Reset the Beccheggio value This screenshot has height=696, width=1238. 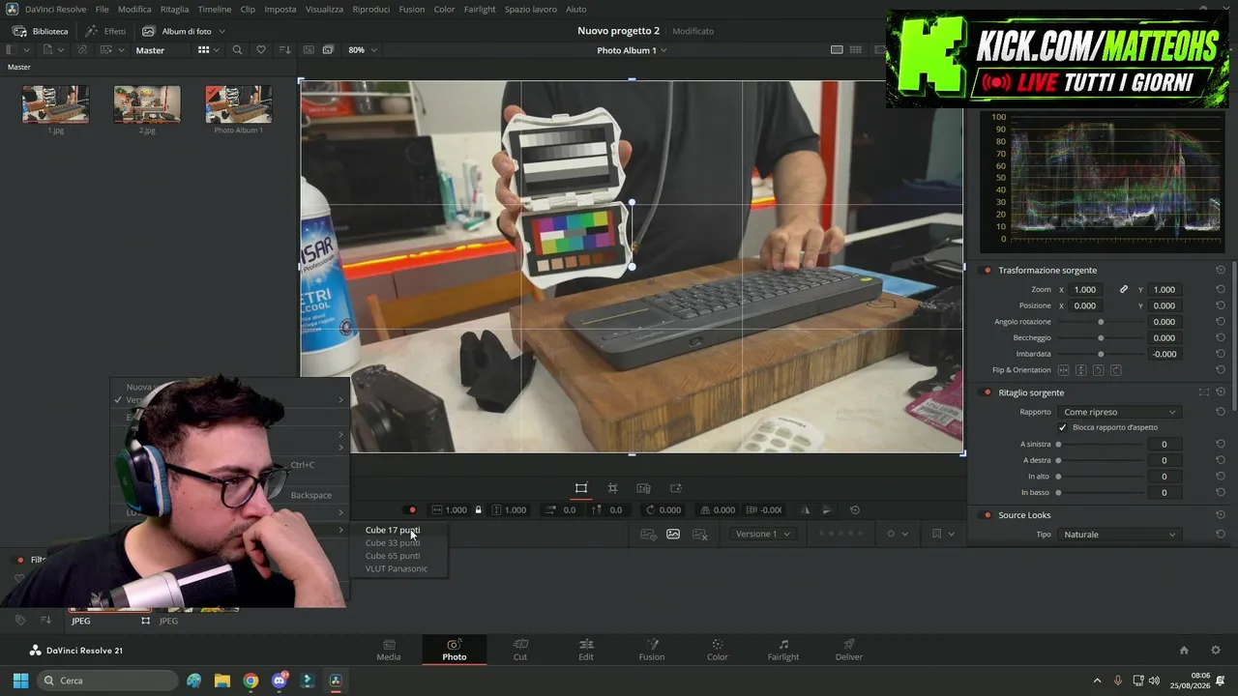(x=1221, y=338)
